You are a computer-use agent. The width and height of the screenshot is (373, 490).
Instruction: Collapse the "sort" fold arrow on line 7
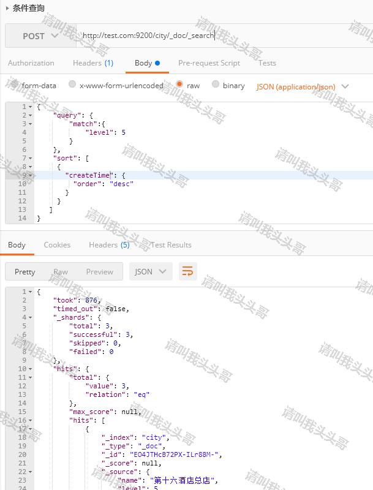point(30,159)
